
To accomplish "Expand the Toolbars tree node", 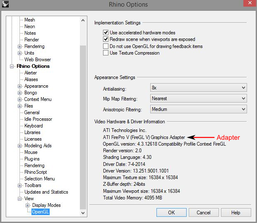I will 19,185.
